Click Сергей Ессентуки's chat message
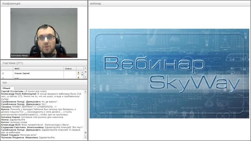 pyautogui.click(x=24, y=91)
